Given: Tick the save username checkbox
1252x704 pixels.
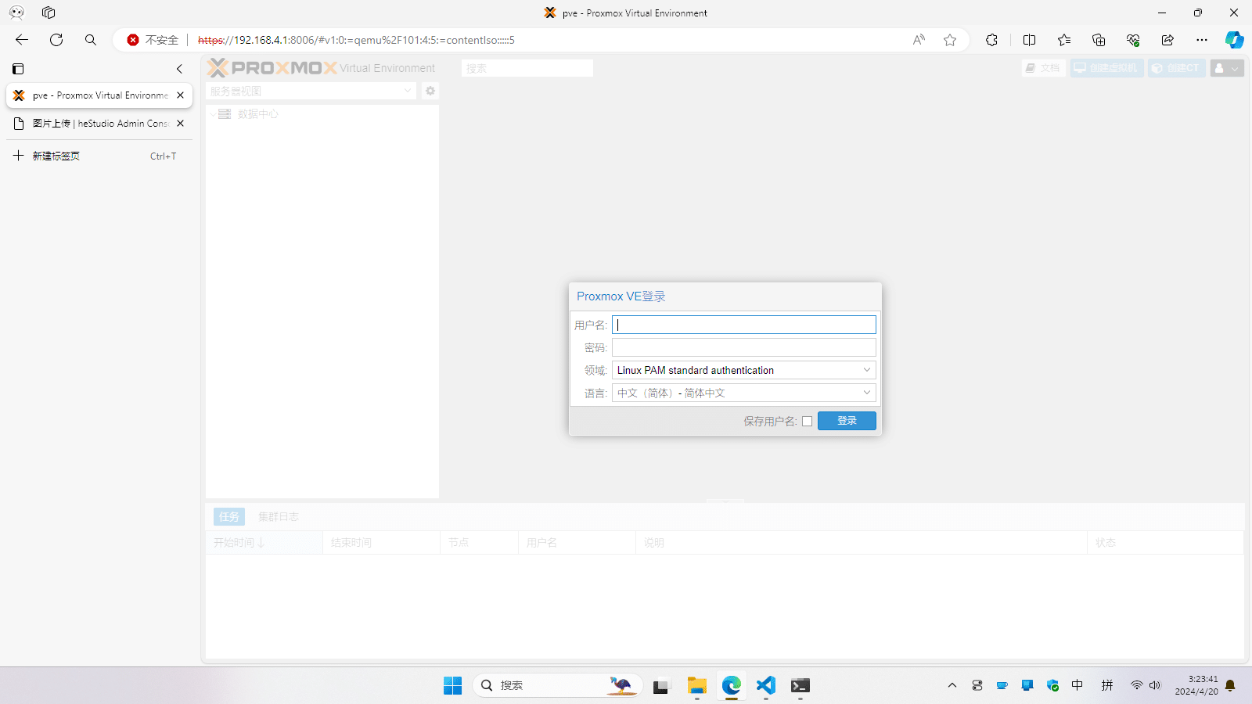Looking at the screenshot, I should click(807, 421).
